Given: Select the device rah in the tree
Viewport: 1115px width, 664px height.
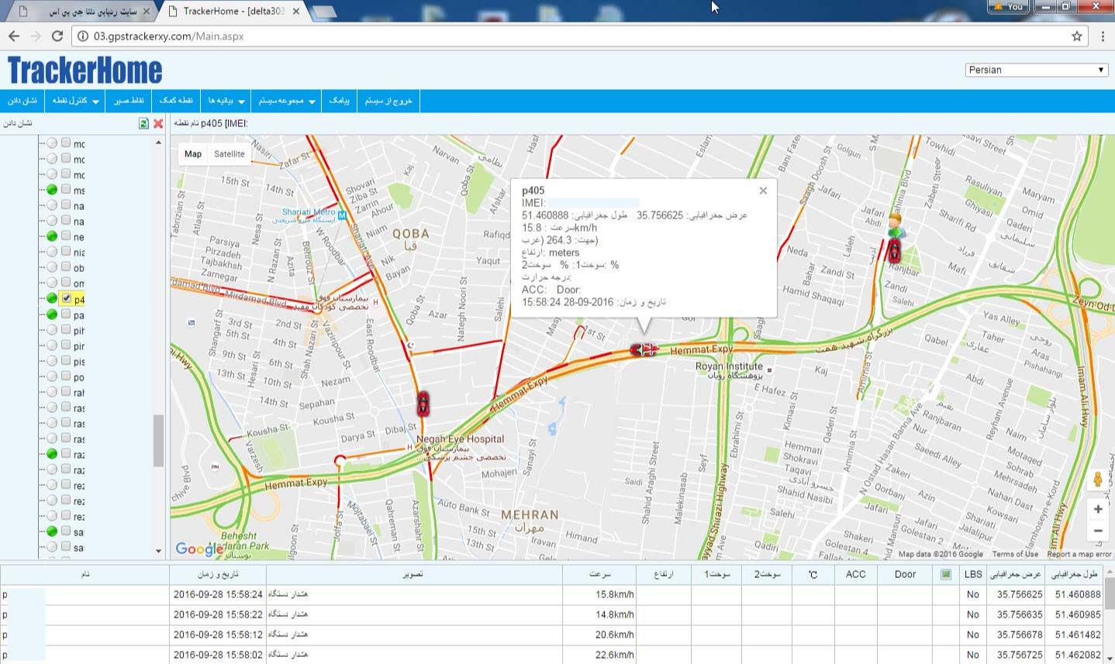Looking at the screenshot, I should [x=79, y=392].
